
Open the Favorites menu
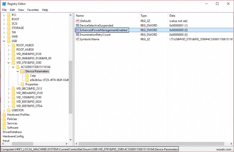[x=33, y=10]
